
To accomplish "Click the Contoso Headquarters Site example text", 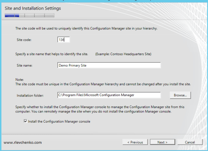I will click(123, 54).
